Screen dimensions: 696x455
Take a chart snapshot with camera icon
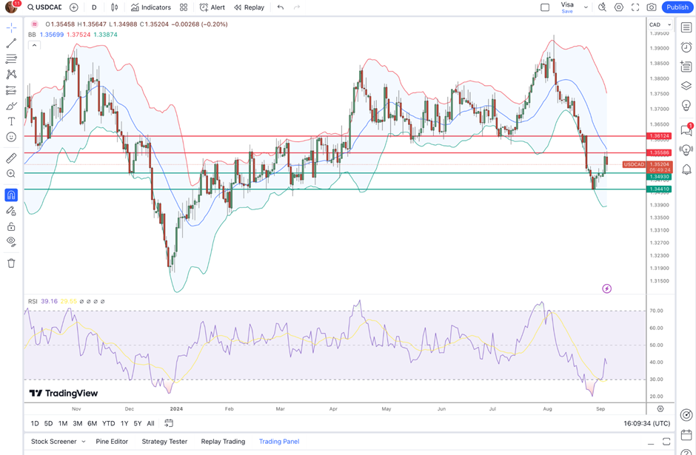651,7
